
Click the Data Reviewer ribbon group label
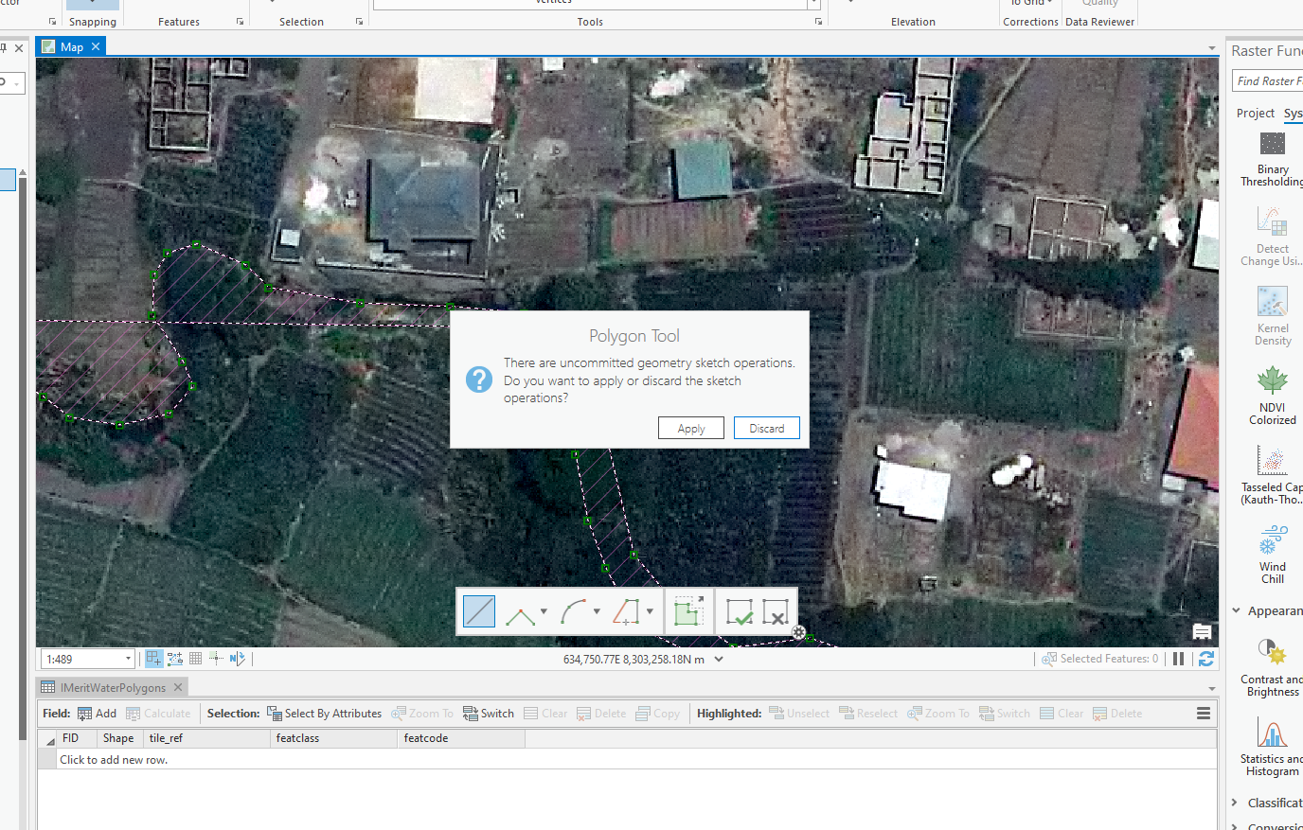pos(1099,22)
